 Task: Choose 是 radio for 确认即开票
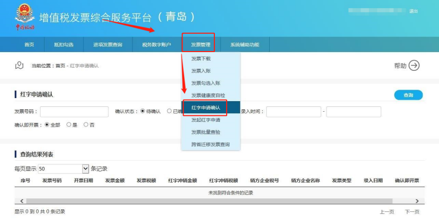tap(68, 124)
